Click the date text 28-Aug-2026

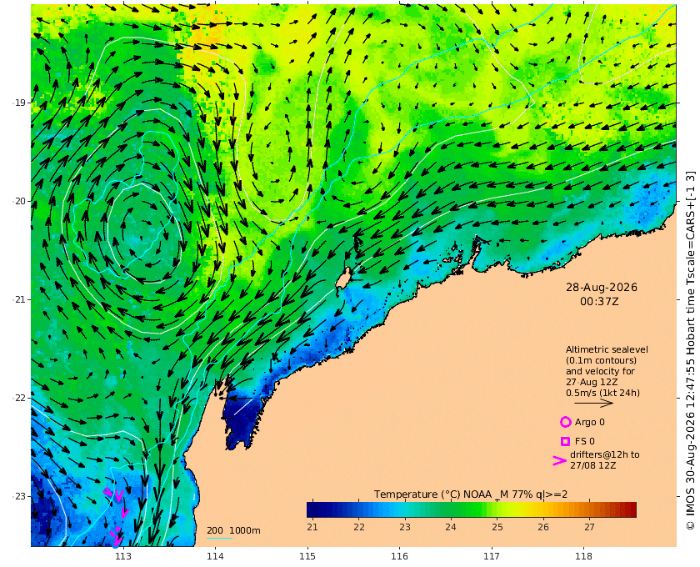click(x=602, y=288)
